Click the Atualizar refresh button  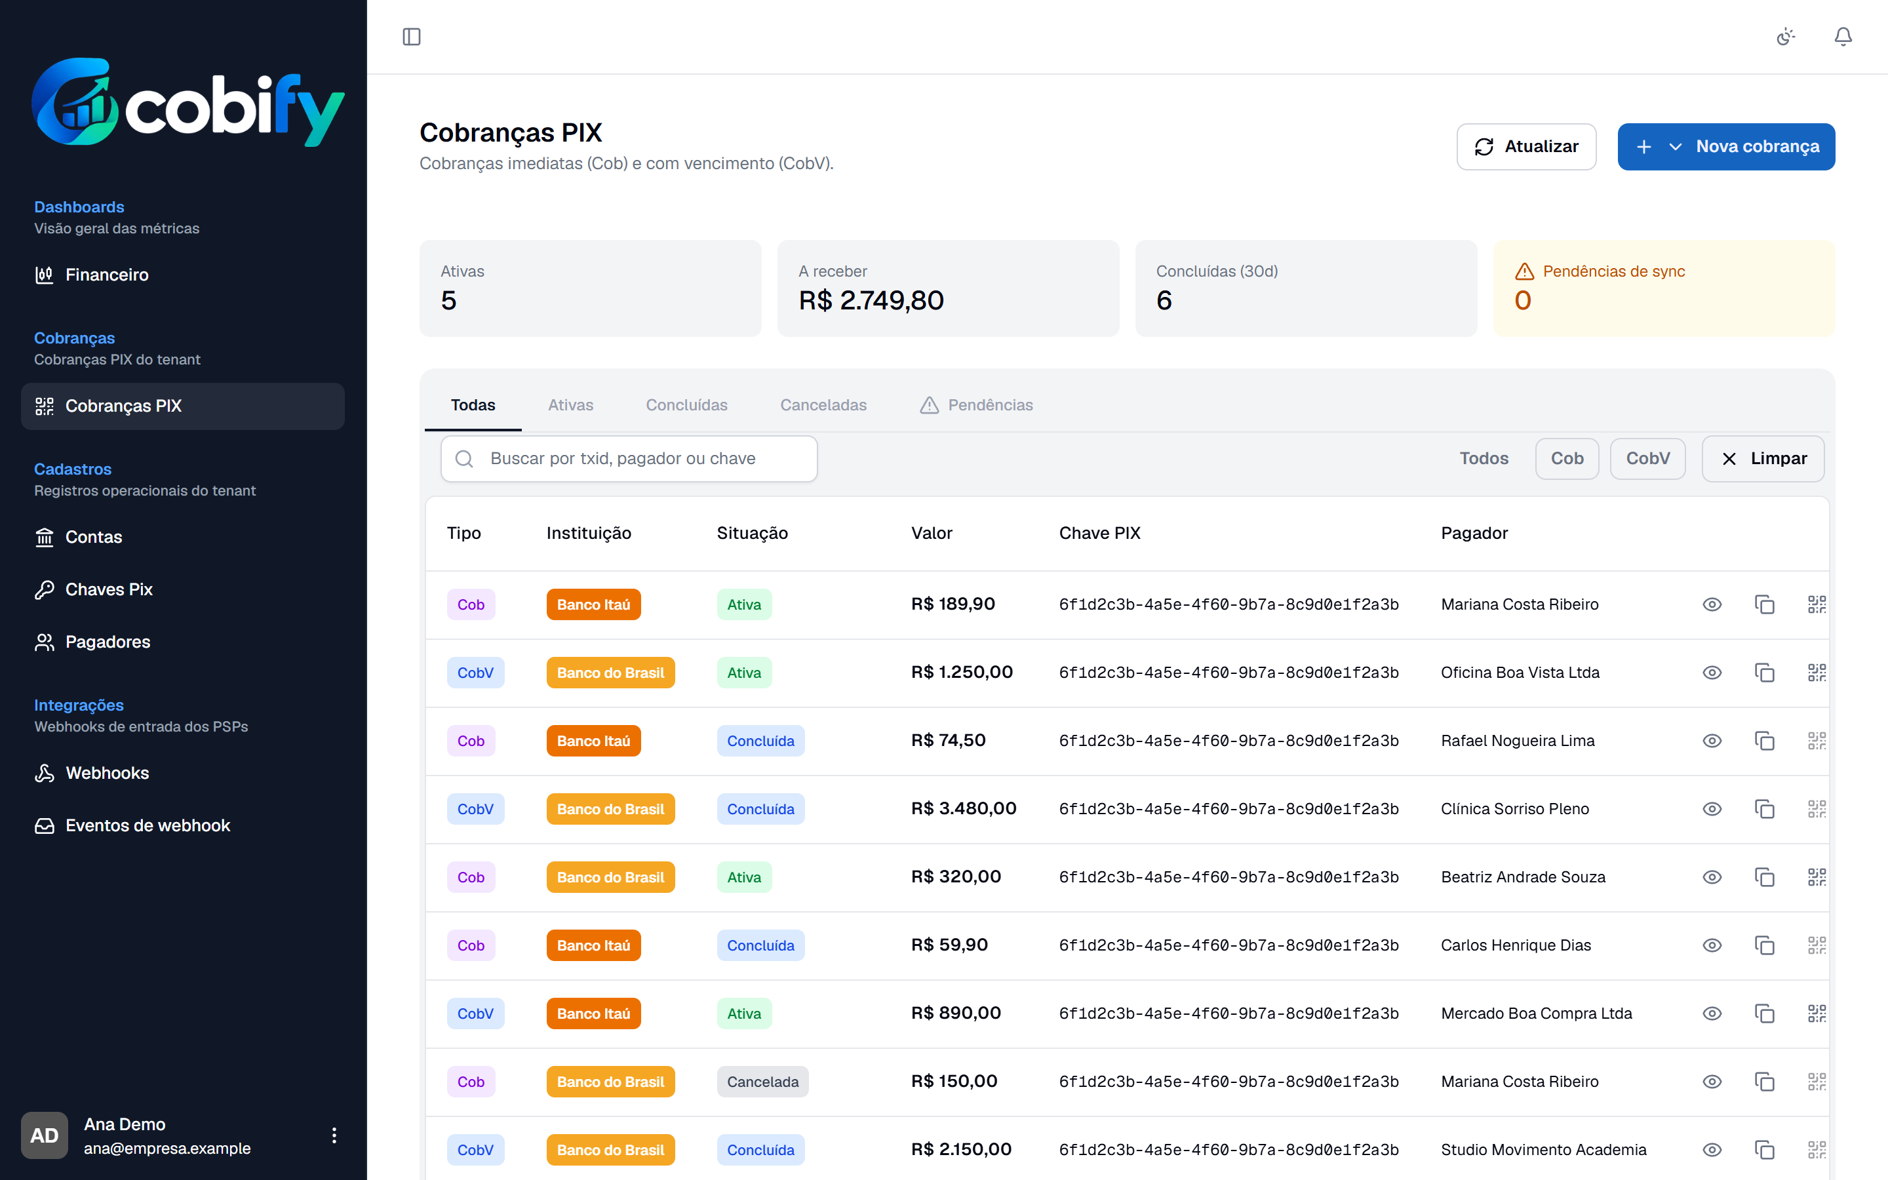[1526, 147]
